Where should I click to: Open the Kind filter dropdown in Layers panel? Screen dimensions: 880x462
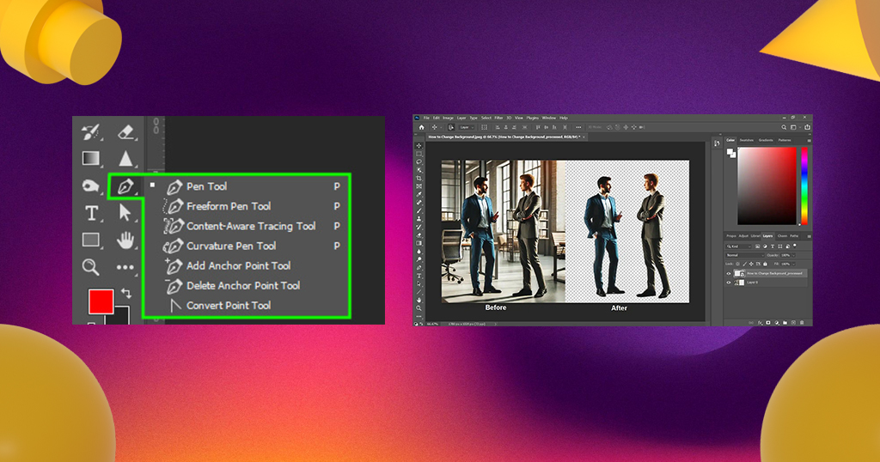click(738, 246)
